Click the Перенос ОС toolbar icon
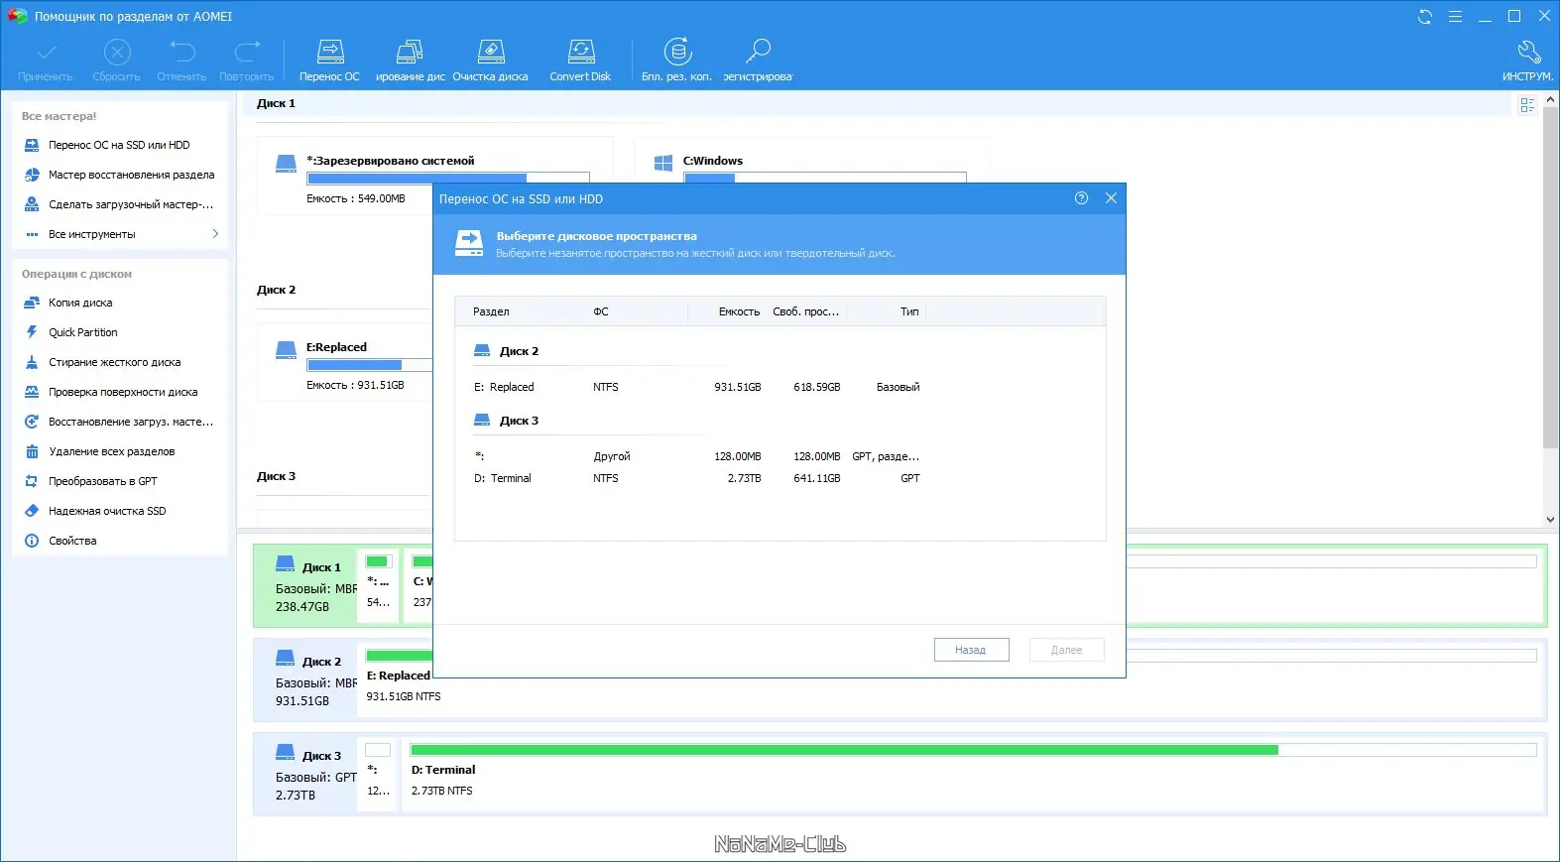Image resolution: width=1560 pixels, height=862 pixels. [330, 60]
